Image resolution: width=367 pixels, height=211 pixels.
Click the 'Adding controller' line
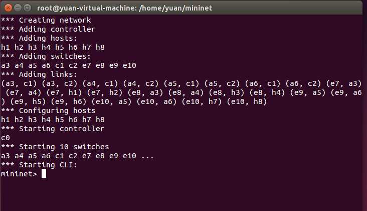click(48, 29)
